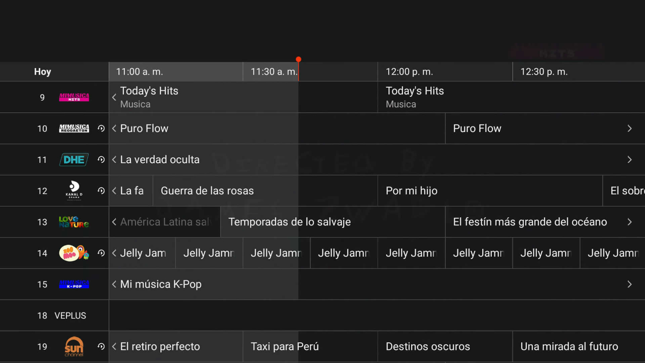
Task: Toggle the replay icon on the Zoo Moo row
Action: coord(101,253)
